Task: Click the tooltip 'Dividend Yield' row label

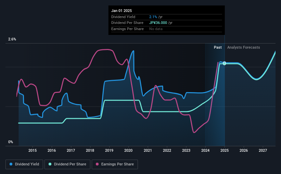Action: click(123, 17)
